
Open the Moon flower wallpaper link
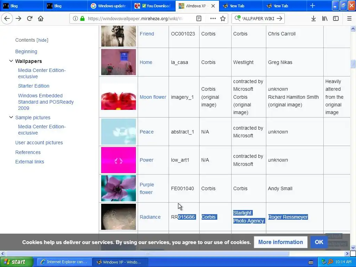click(x=153, y=97)
